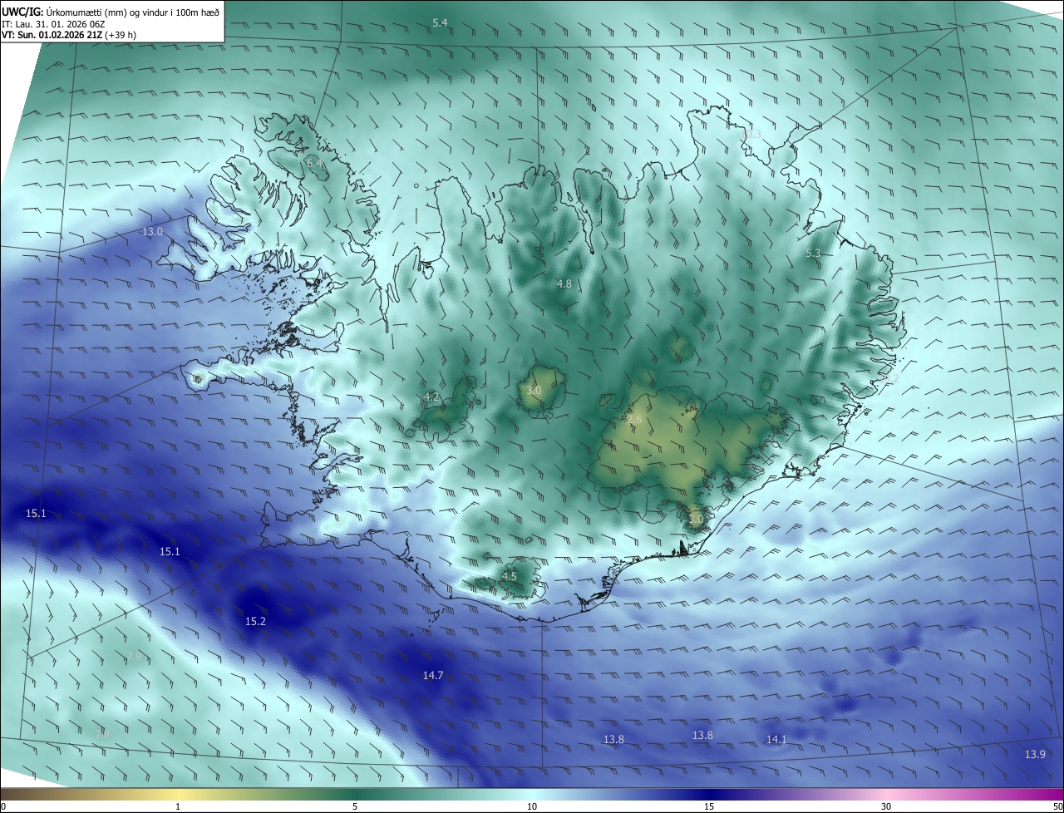Click the 5.3 value label
The image size is (1064, 813).
tap(813, 253)
